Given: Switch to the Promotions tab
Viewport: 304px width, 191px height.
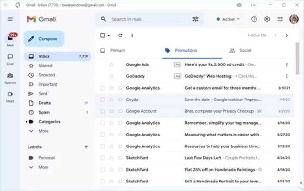Looking at the screenshot, I should click(192, 51).
